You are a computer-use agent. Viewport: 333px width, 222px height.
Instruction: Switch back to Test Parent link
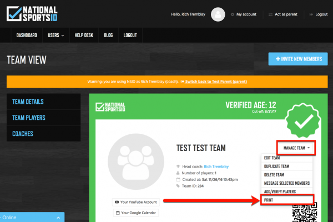point(216,82)
